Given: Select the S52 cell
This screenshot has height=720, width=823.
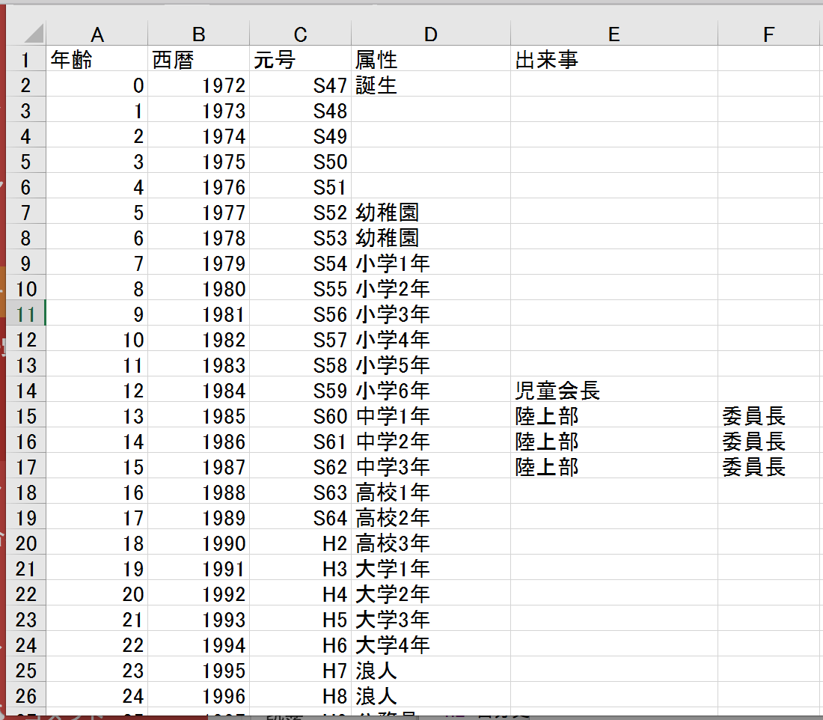Looking at the screenshot, I should 300,212.
